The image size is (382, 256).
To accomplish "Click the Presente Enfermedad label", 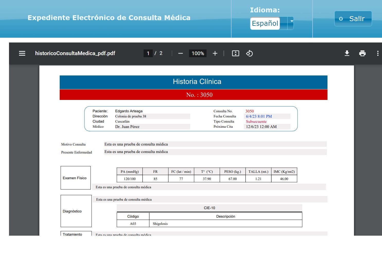I will (x=76, y=152).
